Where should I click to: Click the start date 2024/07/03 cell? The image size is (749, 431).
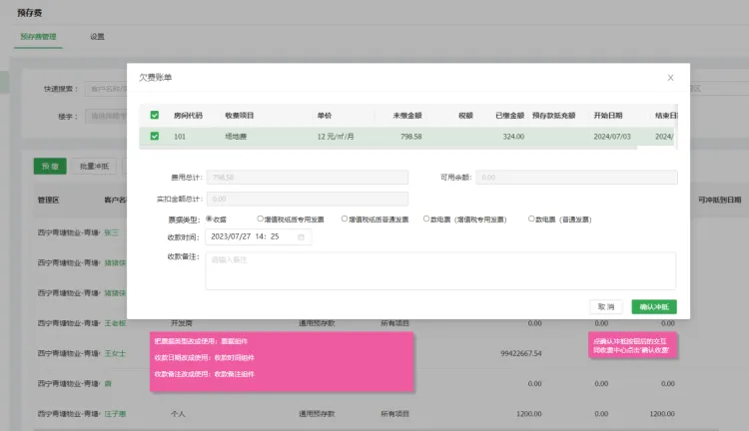click(612, 137)
